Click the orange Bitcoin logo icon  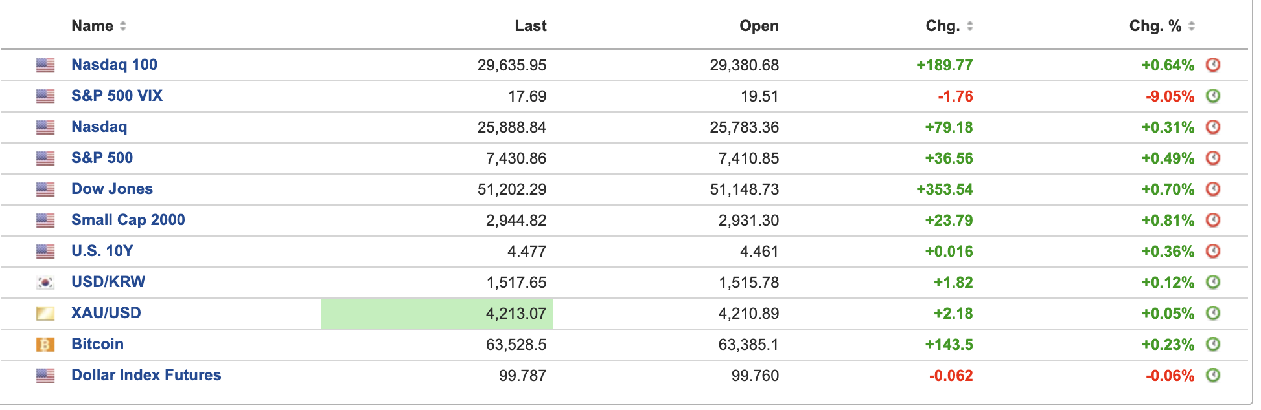pyautogui.click(x=45, y=345)
